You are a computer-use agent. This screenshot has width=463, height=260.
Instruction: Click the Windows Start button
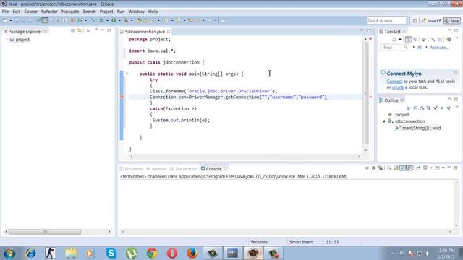point(9,253)
